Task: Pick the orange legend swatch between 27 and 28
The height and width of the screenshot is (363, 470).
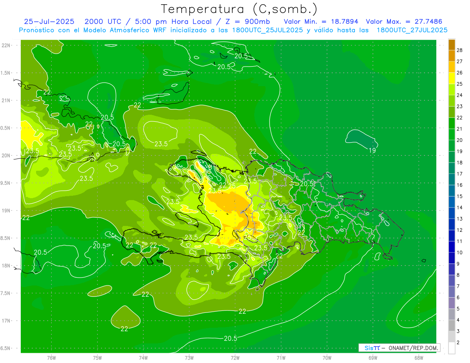Action: click(x=452, y=56)
